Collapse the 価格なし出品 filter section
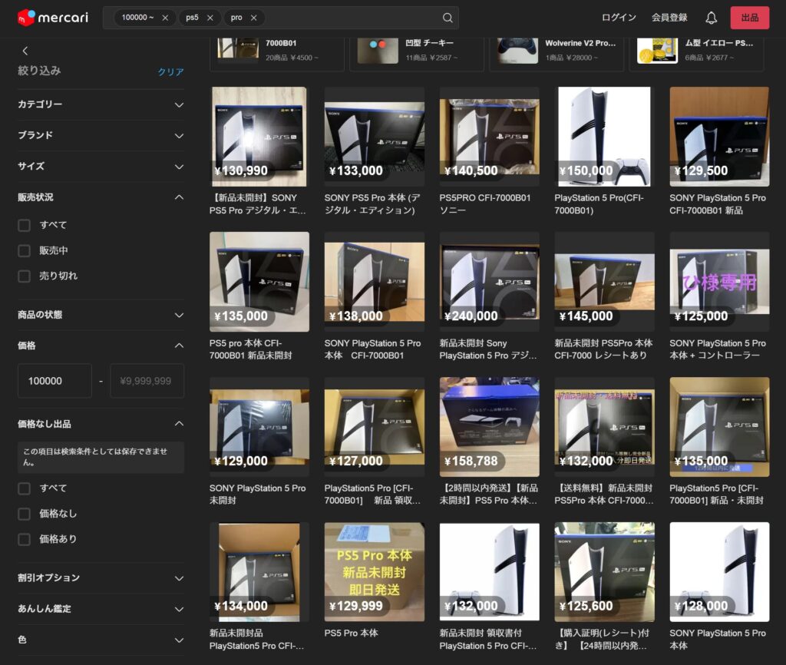 (x=101, y=424)
